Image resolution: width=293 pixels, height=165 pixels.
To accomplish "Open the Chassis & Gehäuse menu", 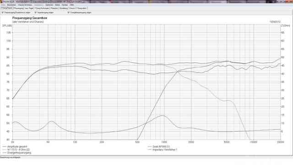I will tap(25, 5).
